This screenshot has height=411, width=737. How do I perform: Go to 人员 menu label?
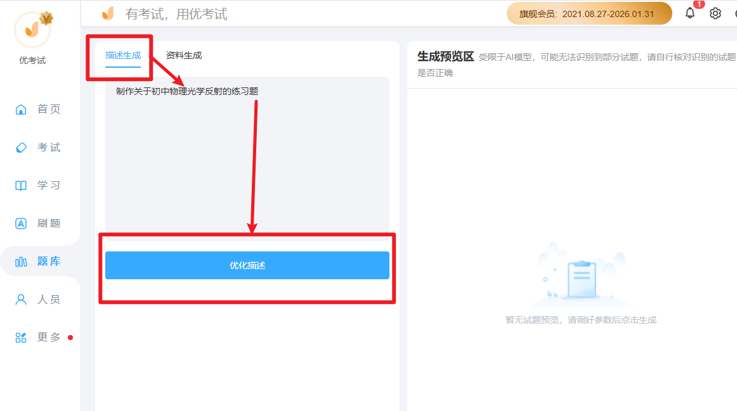[49, 300]
